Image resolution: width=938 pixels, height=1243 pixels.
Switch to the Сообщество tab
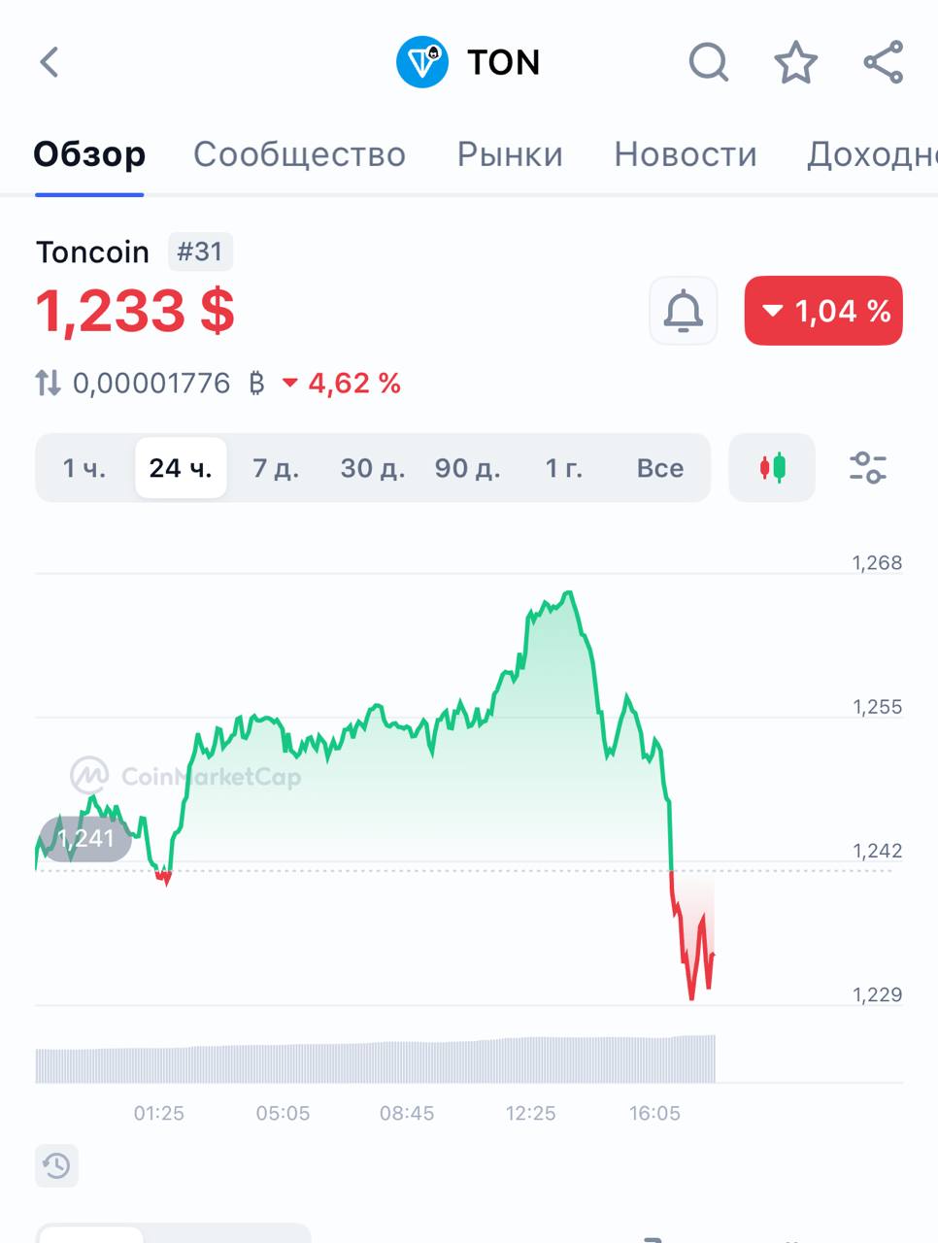(299, 154)
